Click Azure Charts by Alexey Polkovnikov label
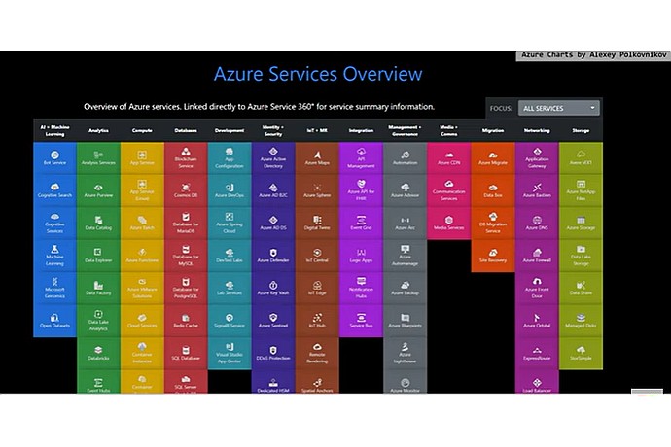The image size is (671, 447). click(x=593, y=54)
